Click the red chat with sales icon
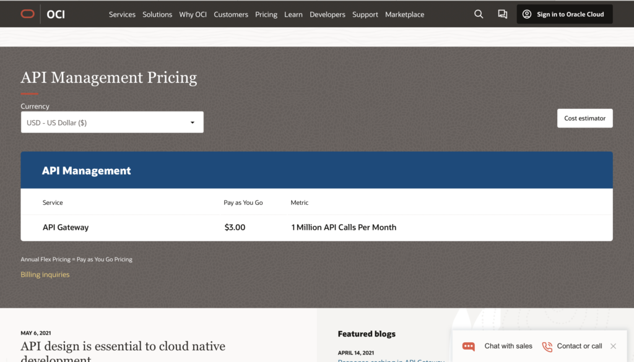This screenshot has width=634, height=362. coord(469,347)
